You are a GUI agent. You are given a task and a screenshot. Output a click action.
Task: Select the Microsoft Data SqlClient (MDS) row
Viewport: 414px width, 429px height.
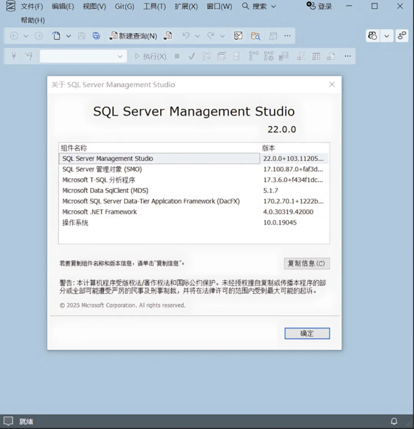194,191
